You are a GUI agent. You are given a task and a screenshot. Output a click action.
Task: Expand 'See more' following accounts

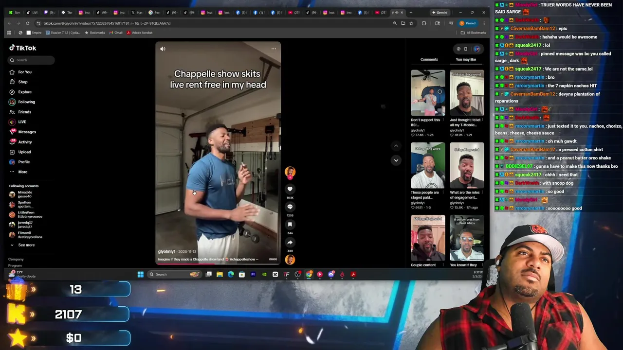[23, 245]
